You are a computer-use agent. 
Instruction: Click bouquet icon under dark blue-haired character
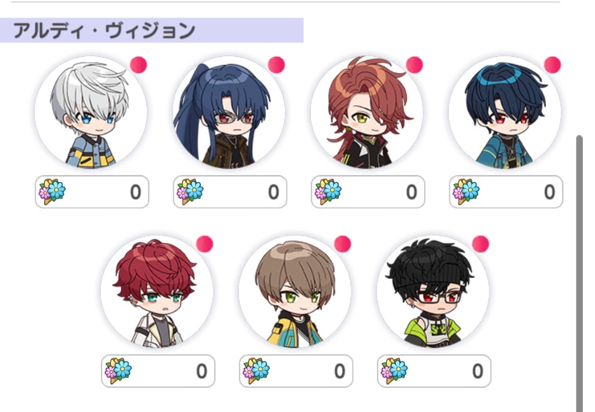[x=466, y=192]
